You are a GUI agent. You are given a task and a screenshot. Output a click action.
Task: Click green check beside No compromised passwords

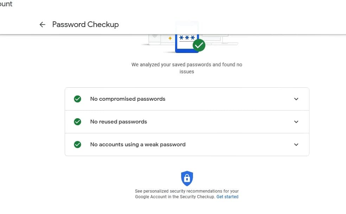pyautogui.click(x=78, y=99)
